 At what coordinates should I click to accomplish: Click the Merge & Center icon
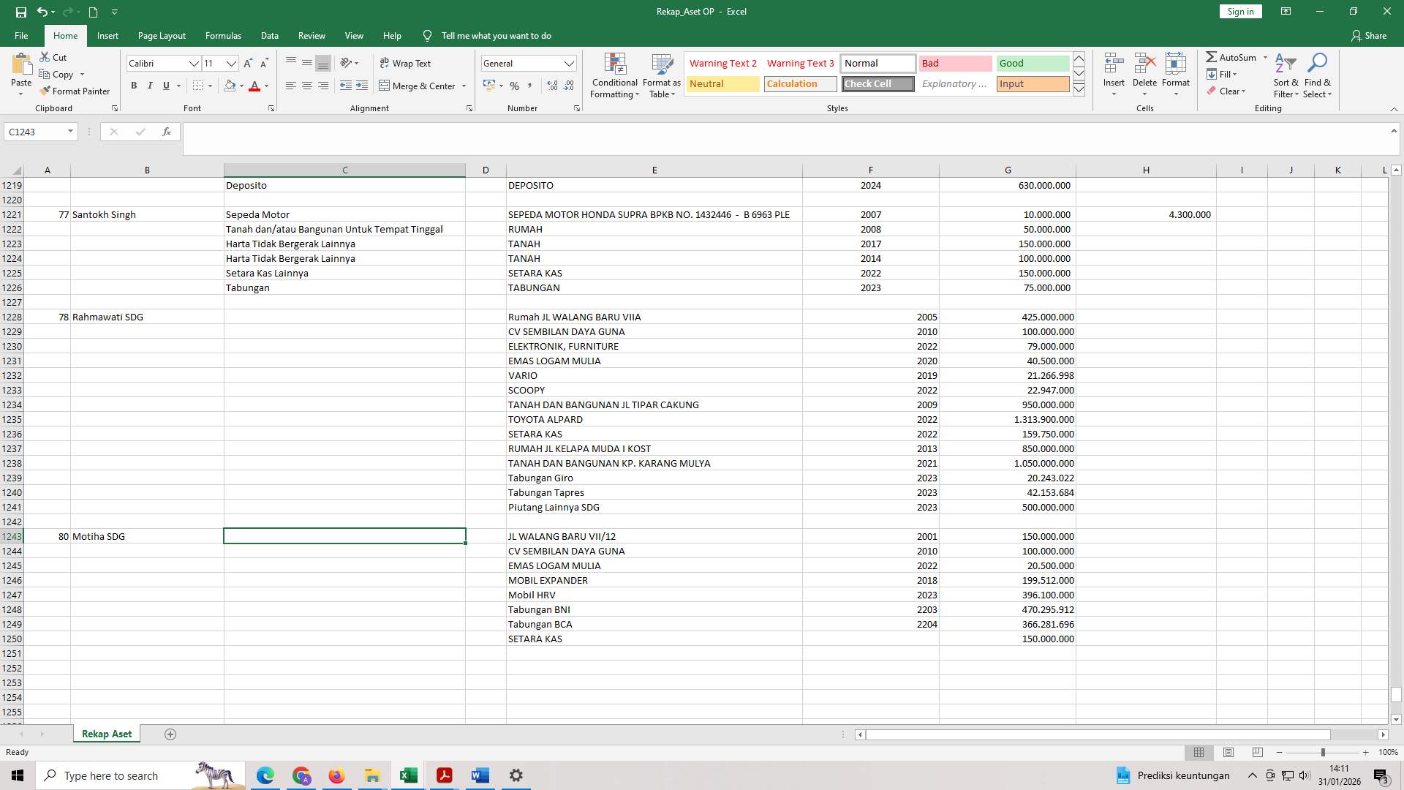(x=385, y=86)
